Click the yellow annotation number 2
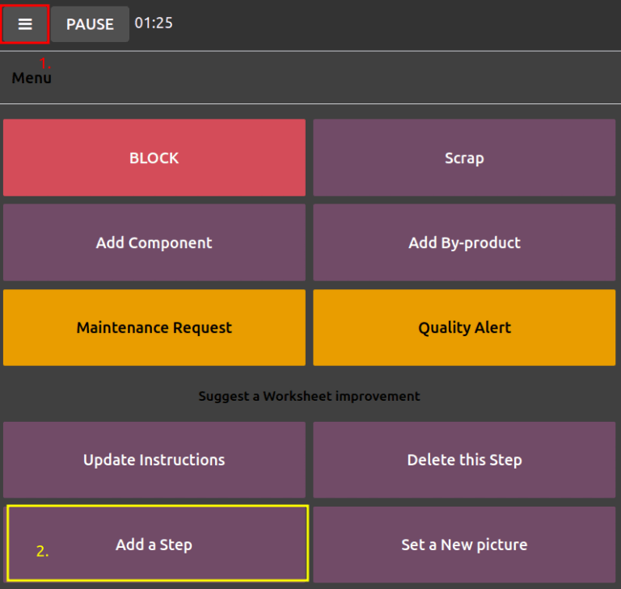621x589 pixels. coord(42,552)
